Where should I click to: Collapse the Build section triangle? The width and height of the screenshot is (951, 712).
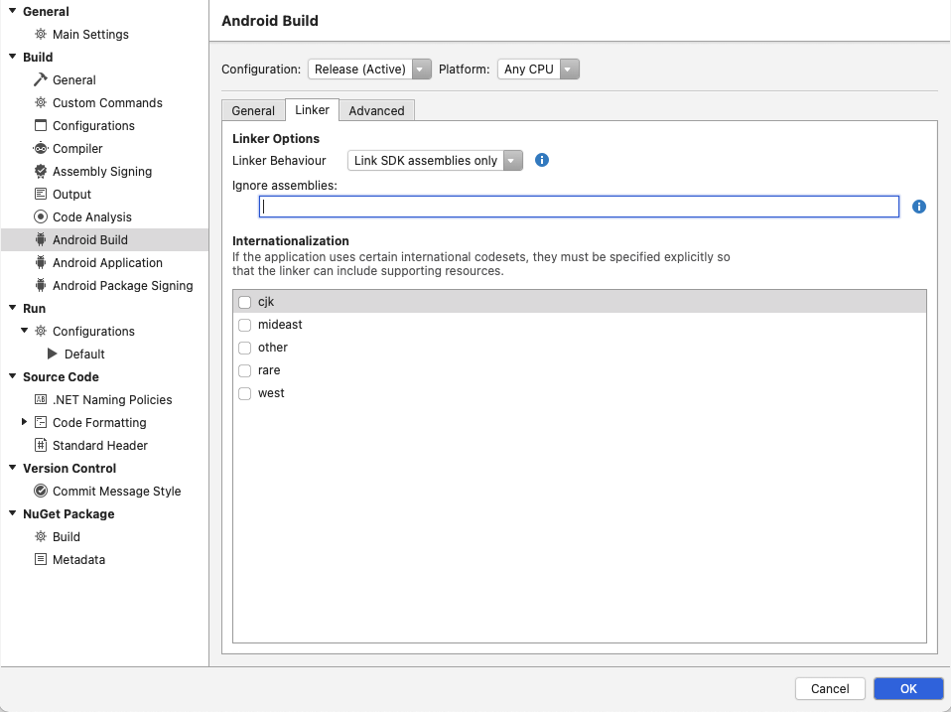12,57
